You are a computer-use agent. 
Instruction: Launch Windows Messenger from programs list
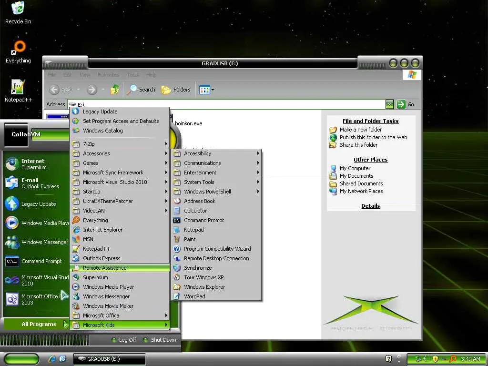tap(120, 296)
